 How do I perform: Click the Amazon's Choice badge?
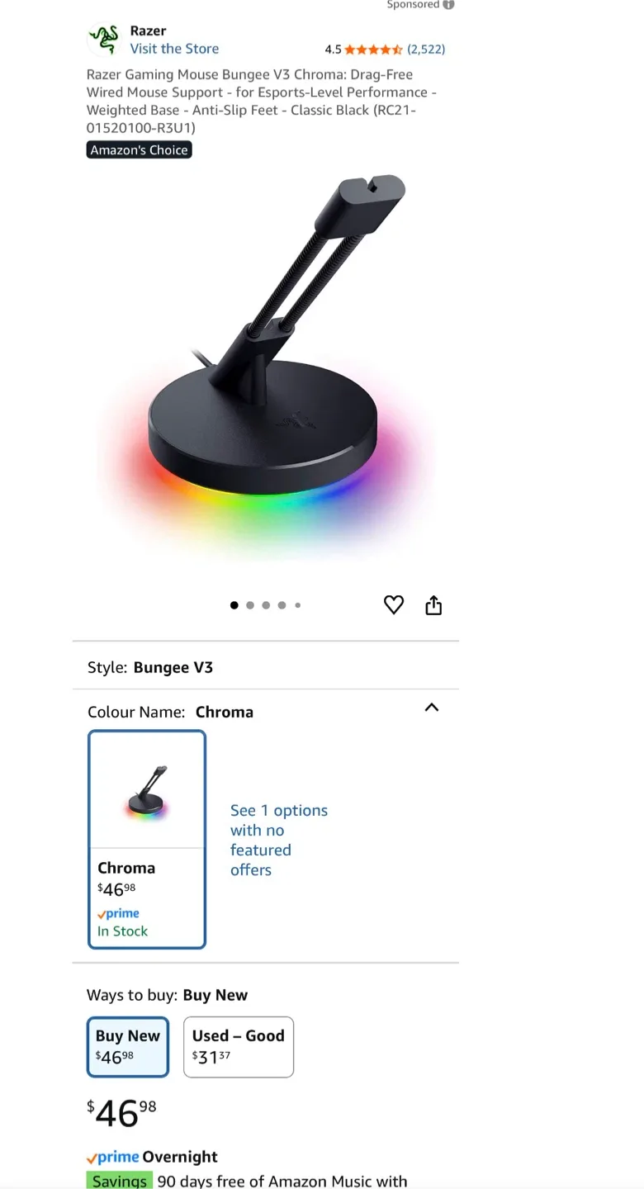click(140, 149)
